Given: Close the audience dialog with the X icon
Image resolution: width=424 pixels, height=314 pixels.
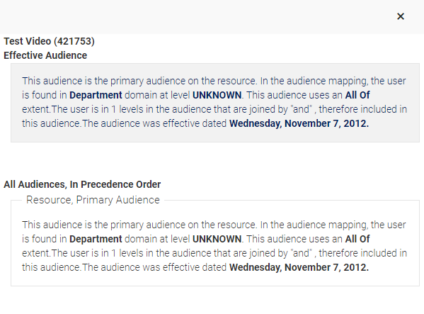Looking at the screenshot, I should [x=401, y=16].
